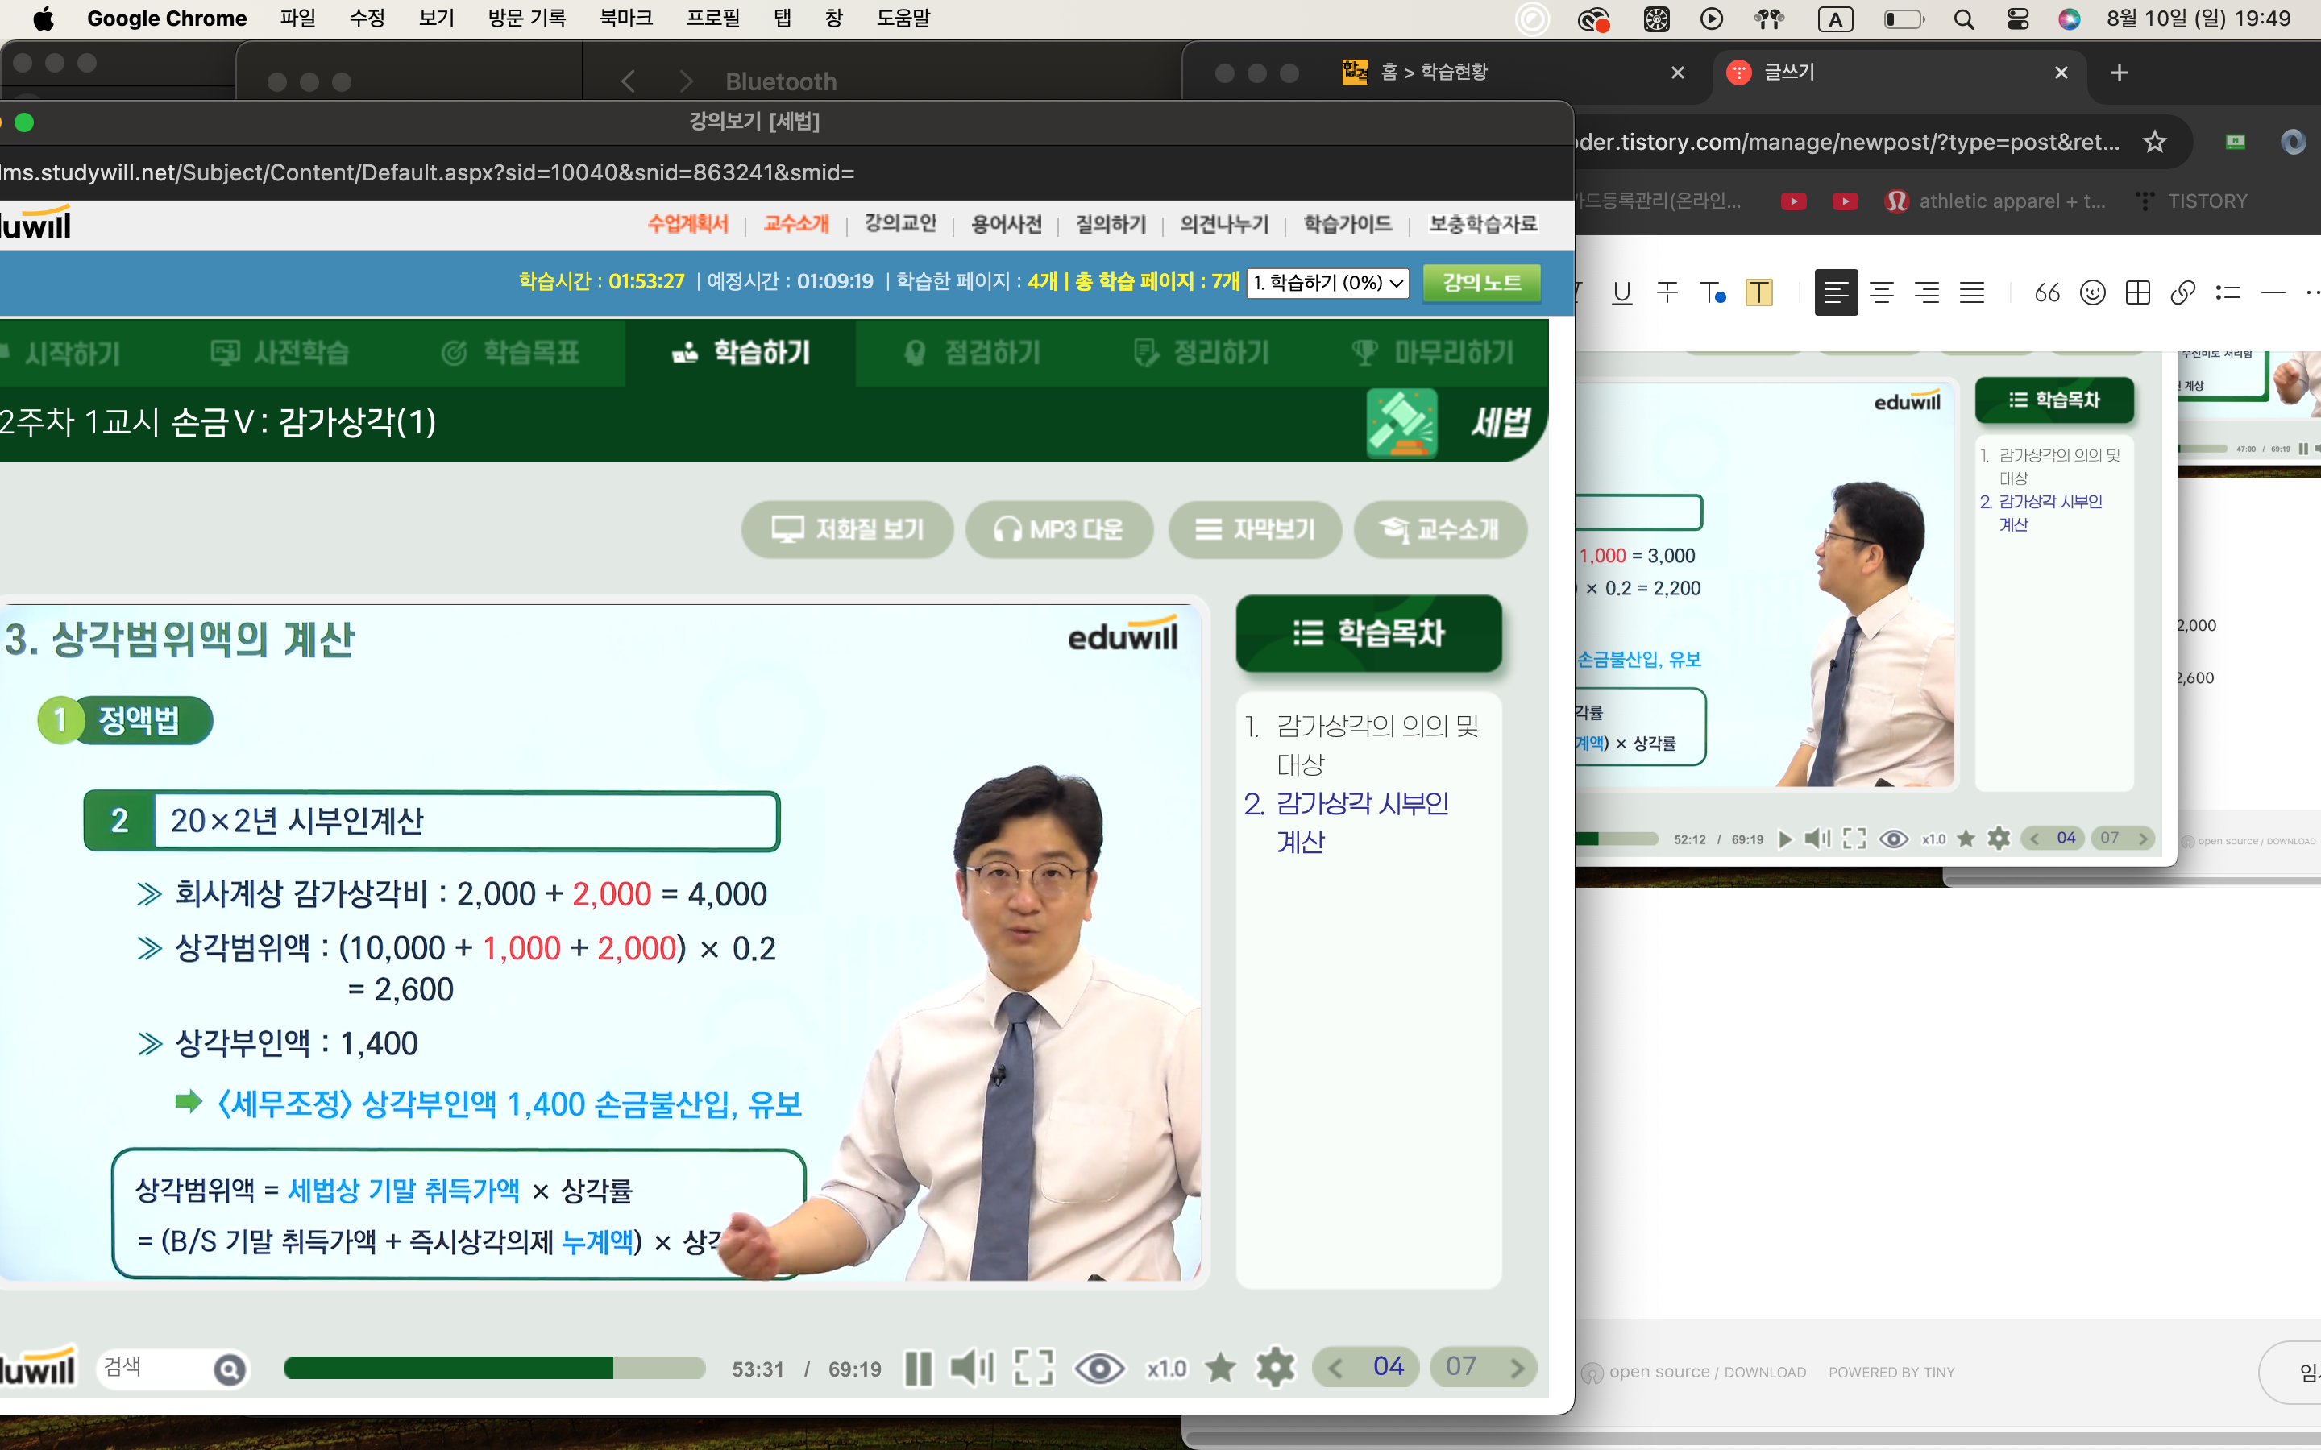Insert emoji in Tistory editor
Image resolution: width=2321 pixels, height=1450 pixels.
[x=2093, y=292]
